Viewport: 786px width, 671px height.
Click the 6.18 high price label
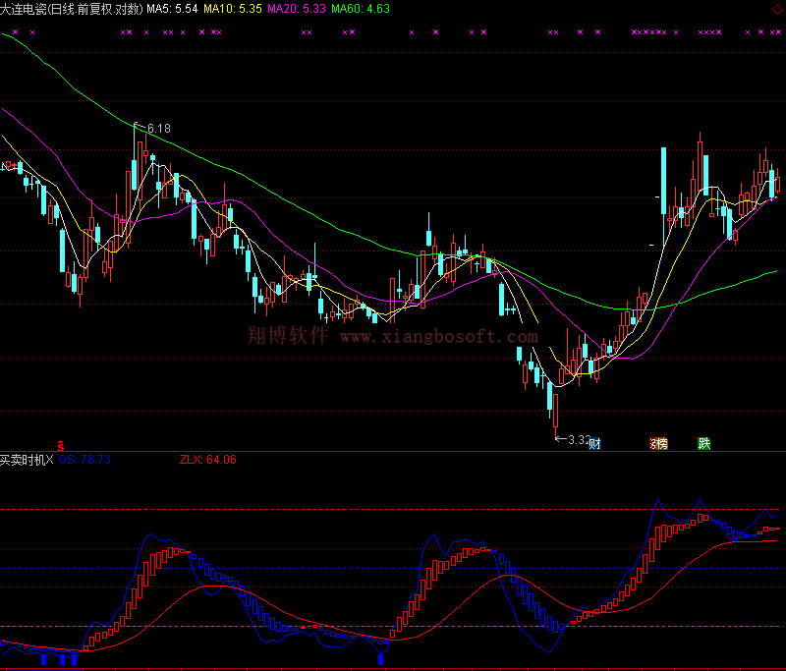[x=159, y=129]
